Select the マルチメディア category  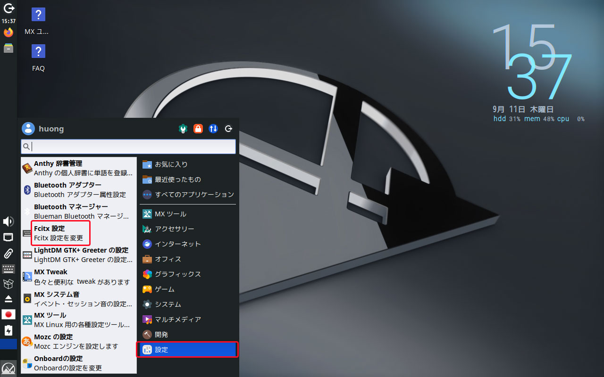(188, 320)
